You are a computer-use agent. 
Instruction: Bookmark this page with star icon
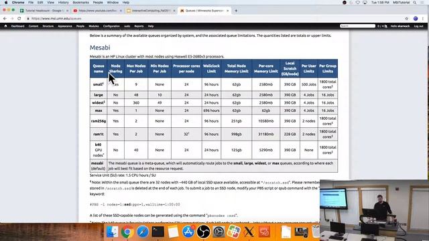pyautogui.click(x=407, y=18)
